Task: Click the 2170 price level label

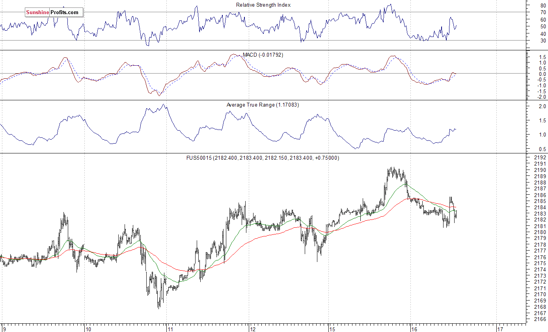Action: click(x=539, y=294)
